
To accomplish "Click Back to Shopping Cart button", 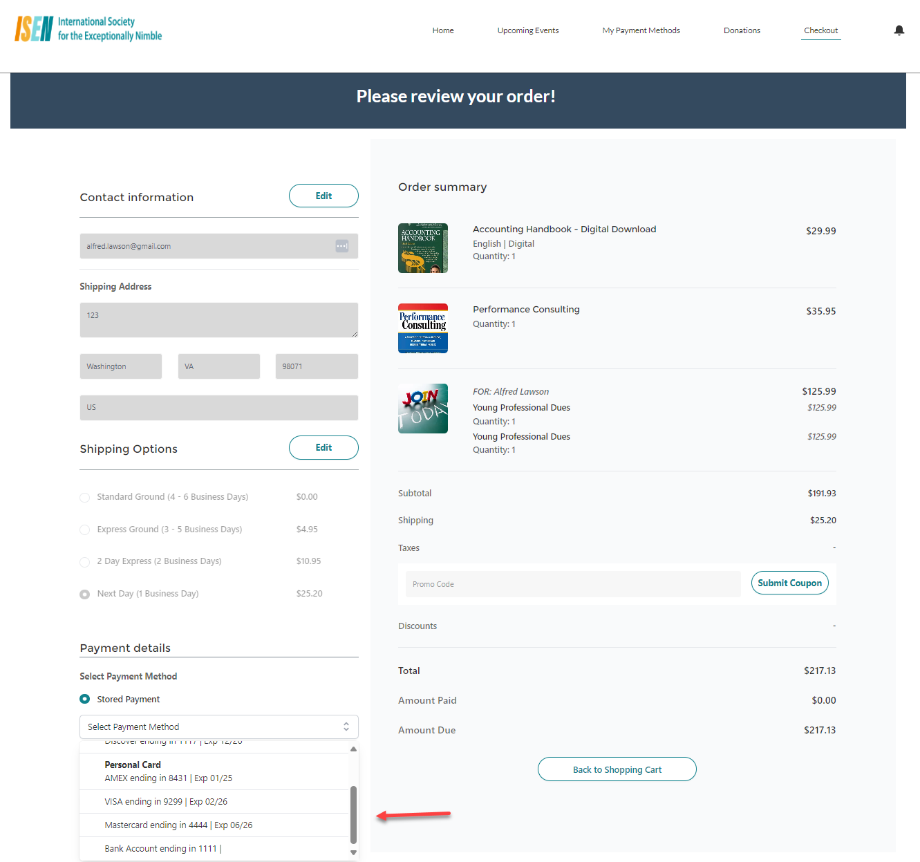I will pos(617,769).
